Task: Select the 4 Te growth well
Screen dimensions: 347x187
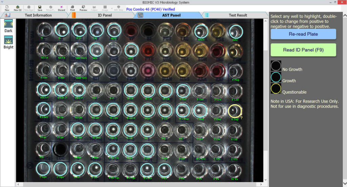Action: (x=78, y=169)
